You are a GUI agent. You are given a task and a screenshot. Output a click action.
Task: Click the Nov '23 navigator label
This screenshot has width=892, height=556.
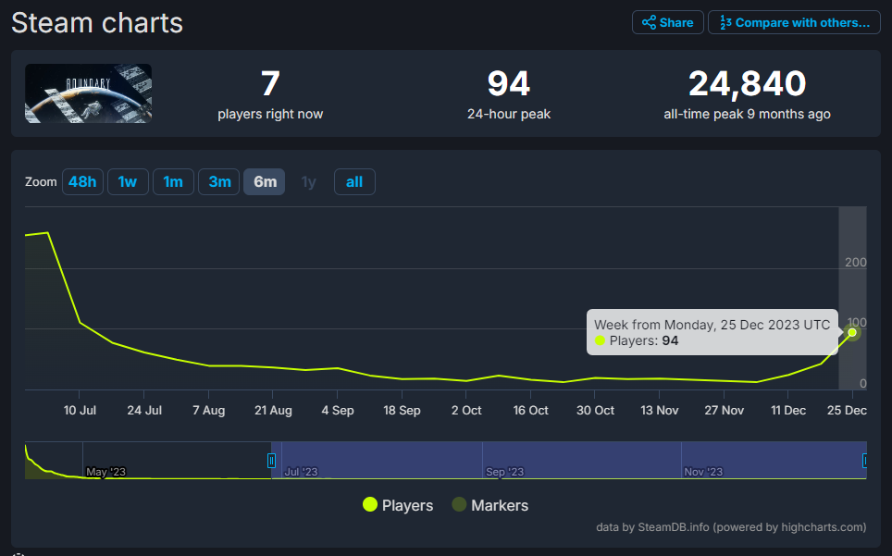pos(703,472)
